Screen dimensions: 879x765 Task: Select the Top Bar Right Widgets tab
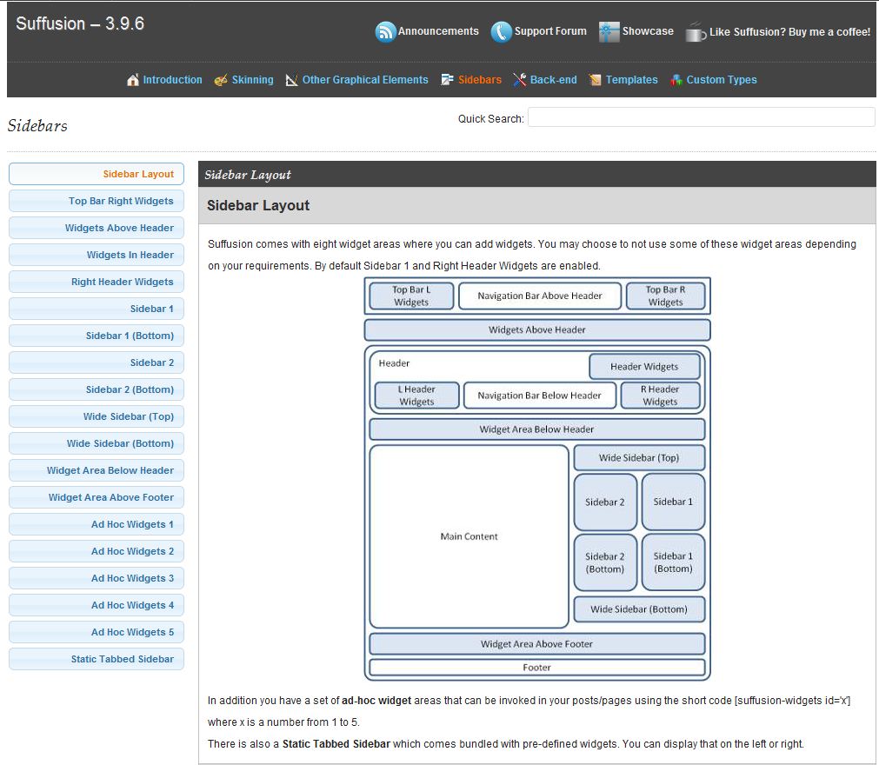tap(97, 201)
